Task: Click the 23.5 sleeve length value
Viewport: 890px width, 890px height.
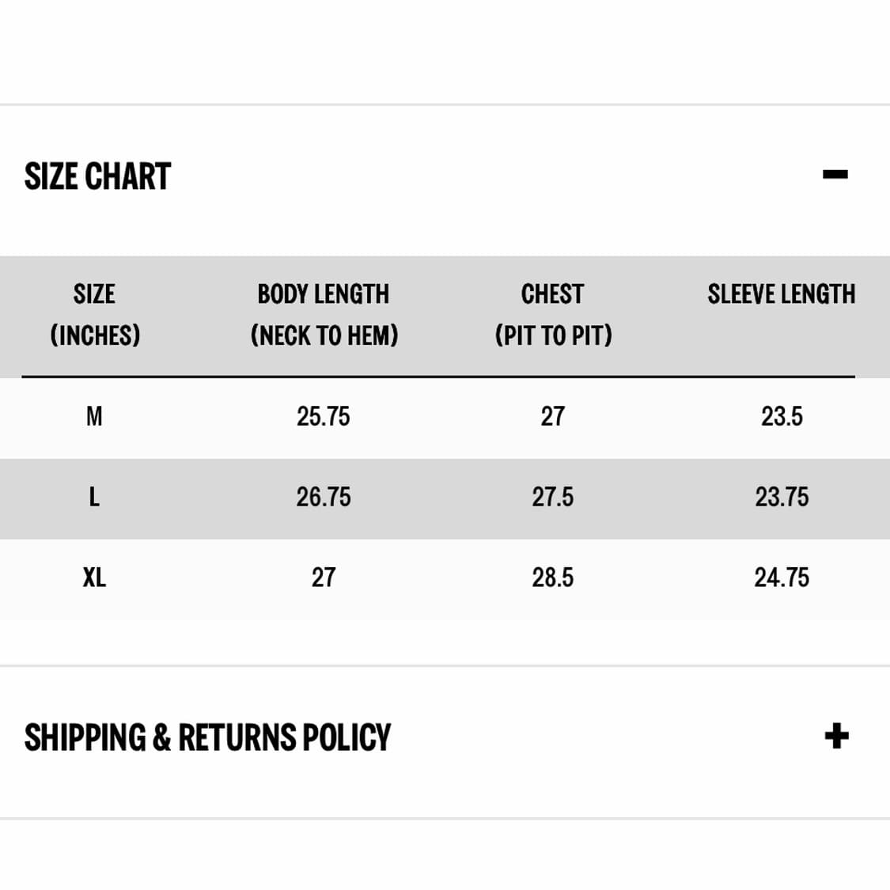Action: point(782,416)
